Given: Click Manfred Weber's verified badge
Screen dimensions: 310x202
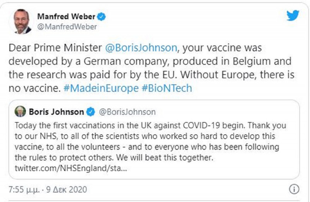Looking at the screenshot, I should tap(102, 17).
